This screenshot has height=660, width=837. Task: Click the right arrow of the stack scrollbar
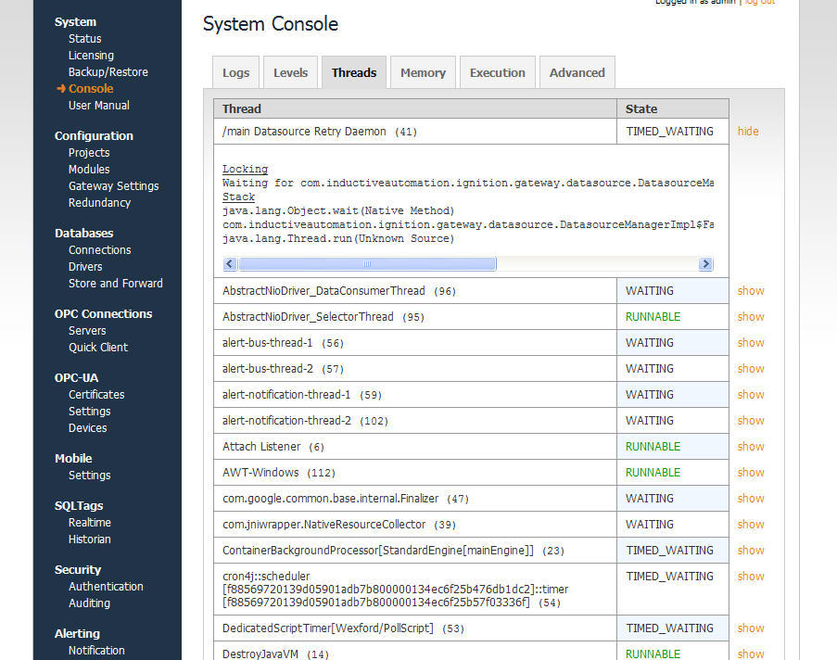(x=705, y=264)
